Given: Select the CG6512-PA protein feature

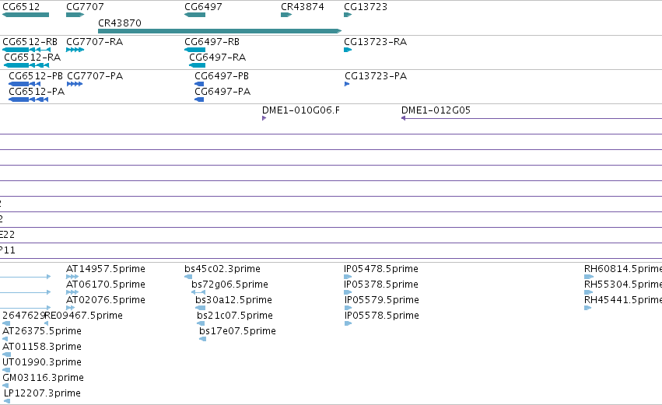Looking at the screenshot, I should coord(28,100).
